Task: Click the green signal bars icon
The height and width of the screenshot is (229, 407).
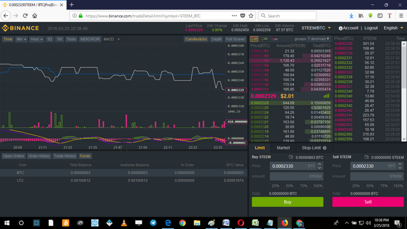Action: click(326, 96)
